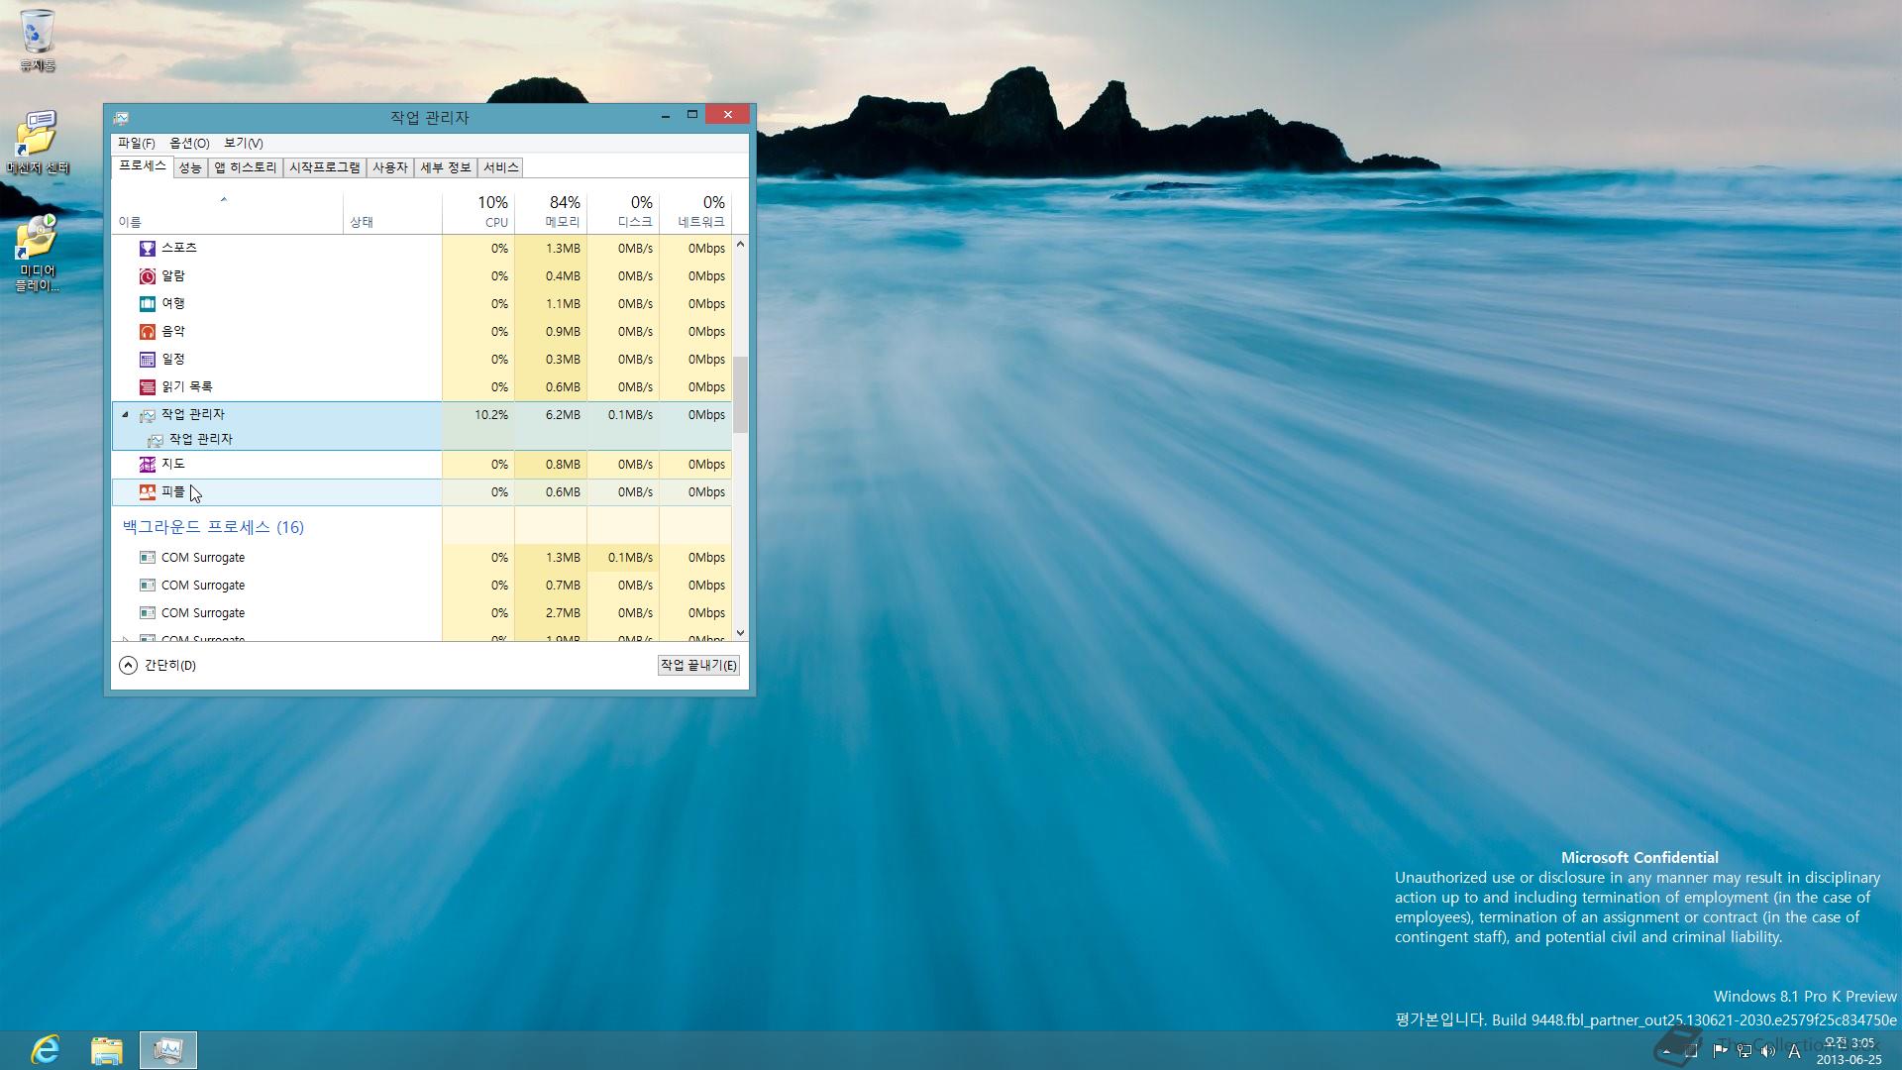Switch to the 세부 정보 tab
Screen dimensions: 1902x1070
pos(446,168)
